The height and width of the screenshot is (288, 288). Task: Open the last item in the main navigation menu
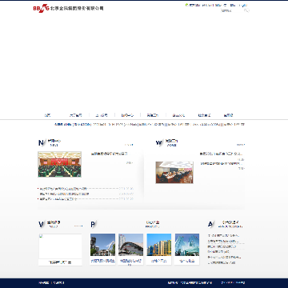pos(228,115)
